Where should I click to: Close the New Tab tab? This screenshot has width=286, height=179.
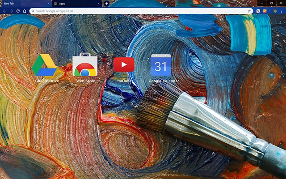coord(49,4)
